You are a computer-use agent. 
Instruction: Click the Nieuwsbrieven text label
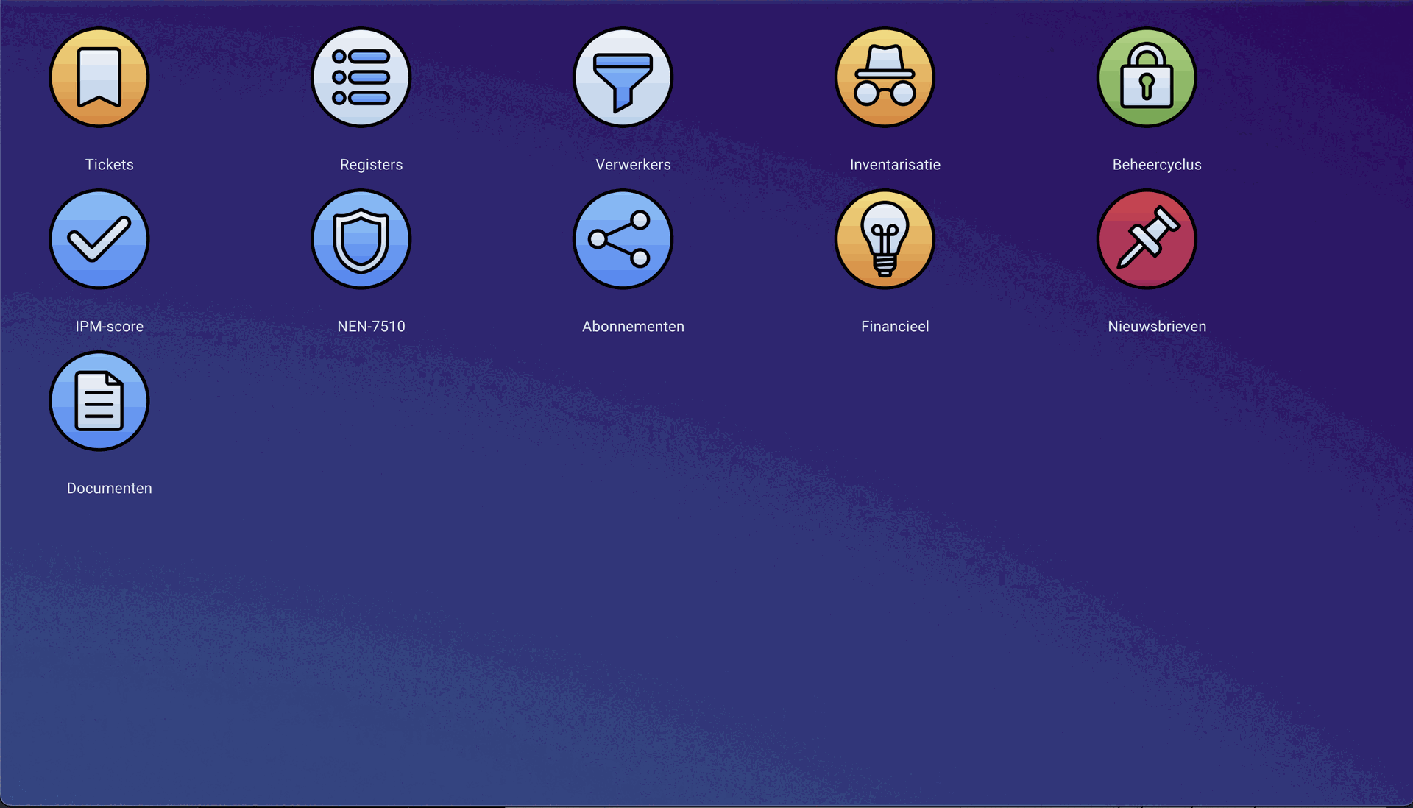click(x=1157, y=327)
